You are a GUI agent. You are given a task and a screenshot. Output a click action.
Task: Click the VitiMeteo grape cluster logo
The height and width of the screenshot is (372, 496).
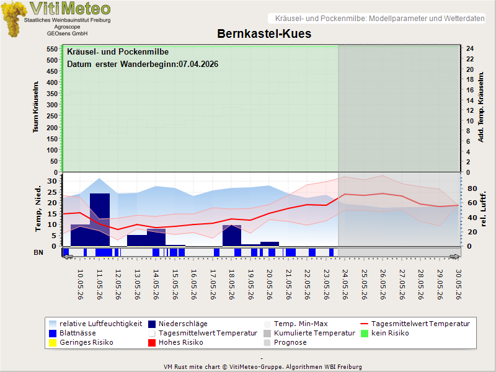(13, 19)
